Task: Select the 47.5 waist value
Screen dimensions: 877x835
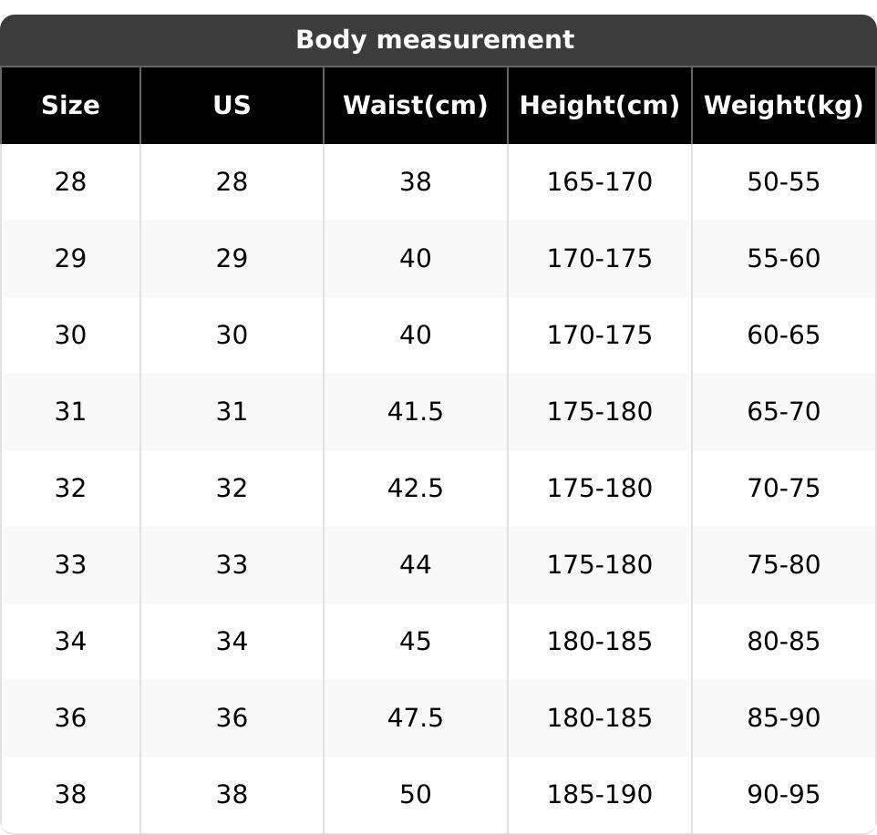Action: click(x=415, y=718)
